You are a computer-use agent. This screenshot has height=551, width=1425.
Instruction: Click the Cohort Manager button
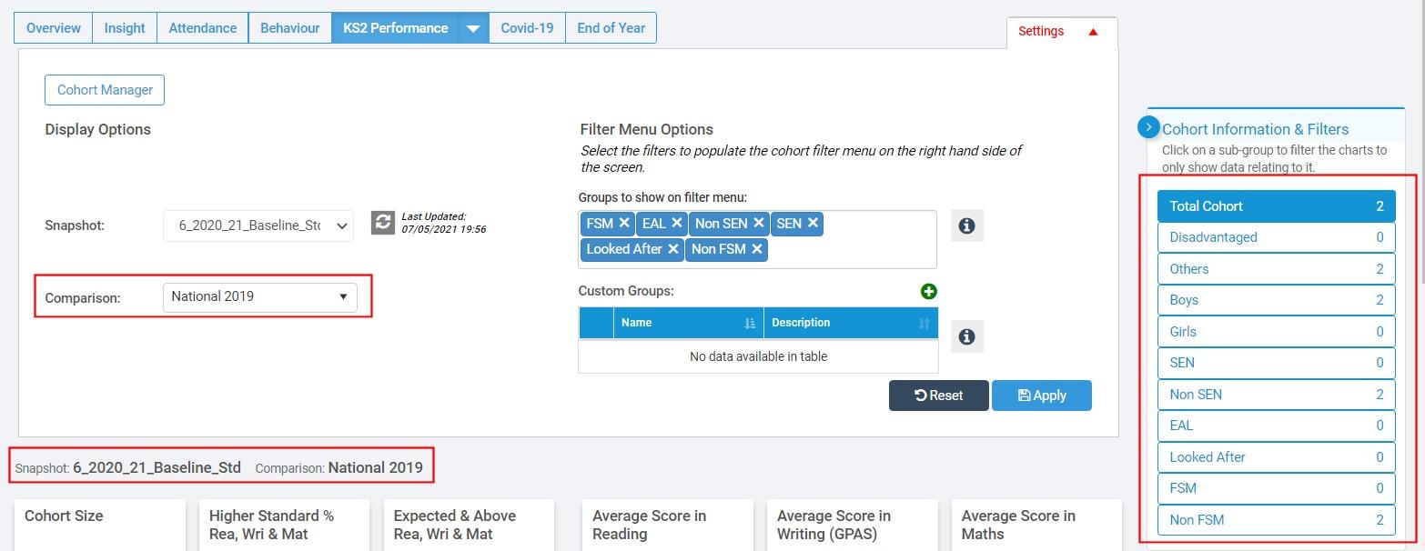(105, 90)
